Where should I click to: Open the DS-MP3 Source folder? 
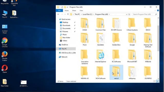[116, 25]
